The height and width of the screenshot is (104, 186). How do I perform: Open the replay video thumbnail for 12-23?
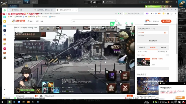[143, 62]
